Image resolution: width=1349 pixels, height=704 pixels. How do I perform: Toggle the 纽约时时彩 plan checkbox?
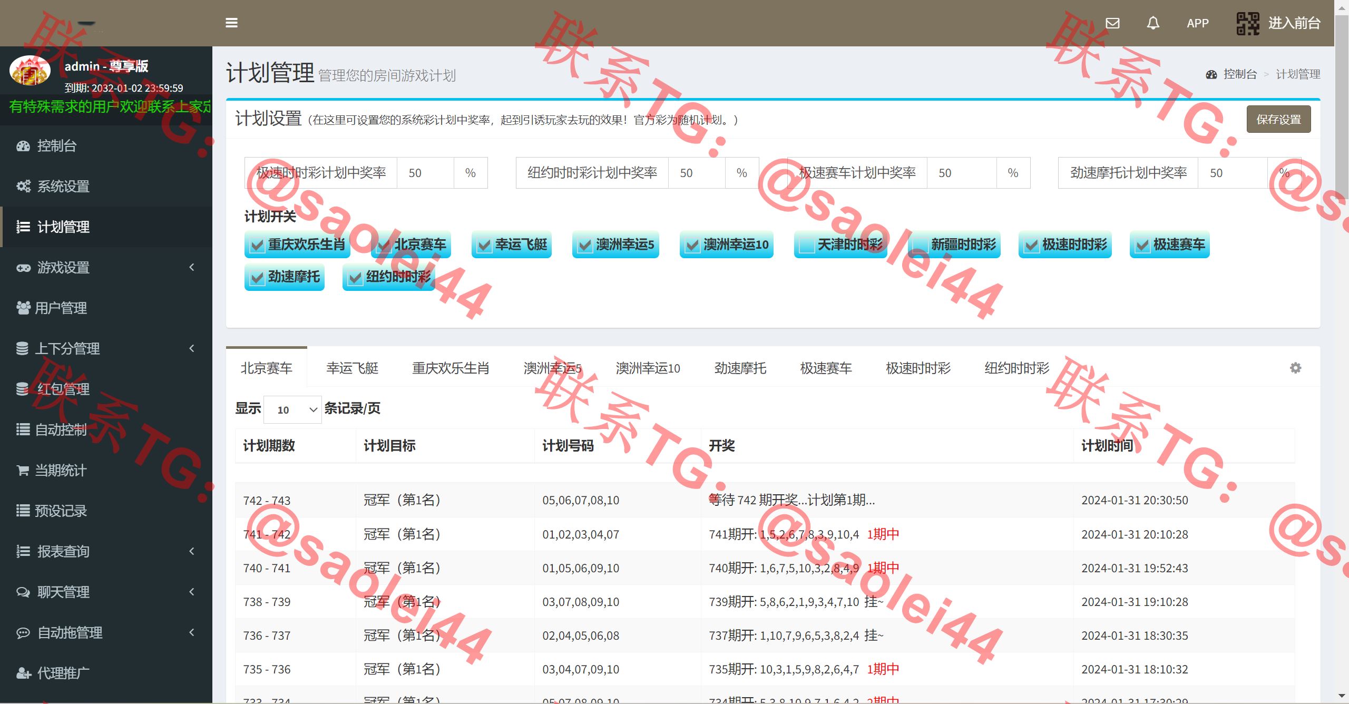click(x=355, y=278)
